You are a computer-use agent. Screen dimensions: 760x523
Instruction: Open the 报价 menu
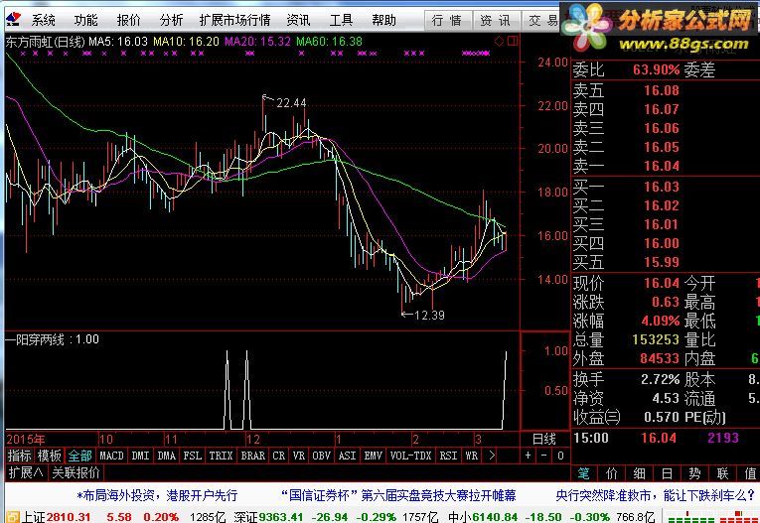[x=128, y=20]
